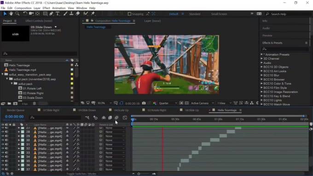Switch to the Standard workspace
The height and width of the screenshot is (176, 313).
(195, 14)
